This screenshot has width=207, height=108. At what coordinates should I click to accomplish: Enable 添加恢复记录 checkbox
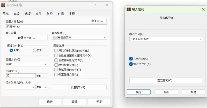56,65
